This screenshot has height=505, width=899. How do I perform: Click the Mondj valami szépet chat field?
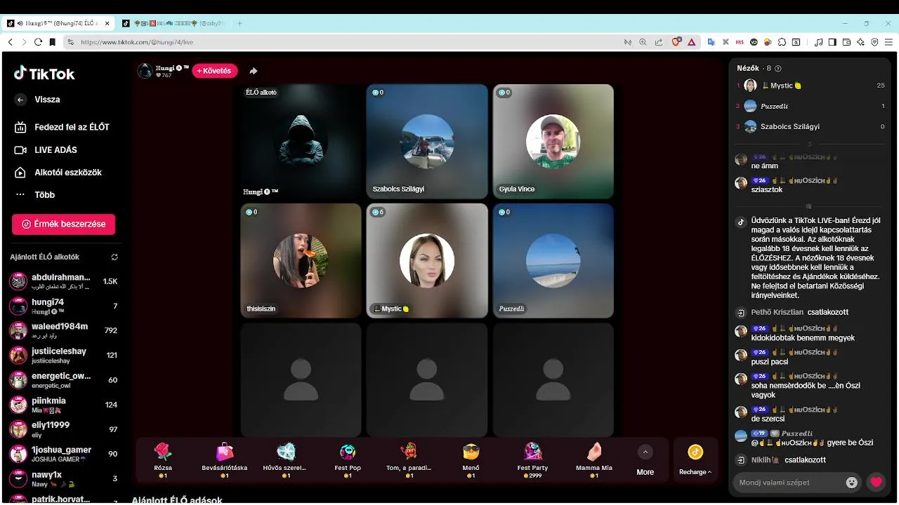point(787,483)
